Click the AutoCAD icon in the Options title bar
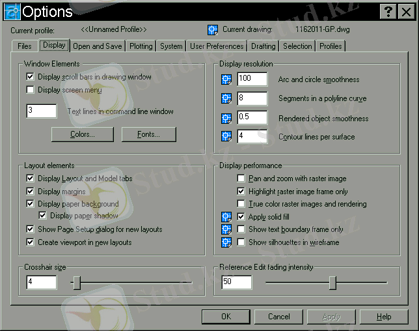 point(12,12)
